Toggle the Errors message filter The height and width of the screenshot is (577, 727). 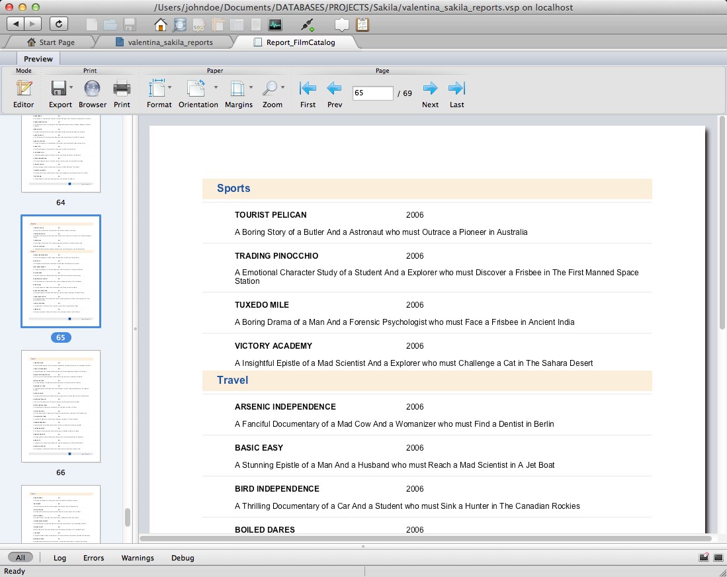coord(93,558)
